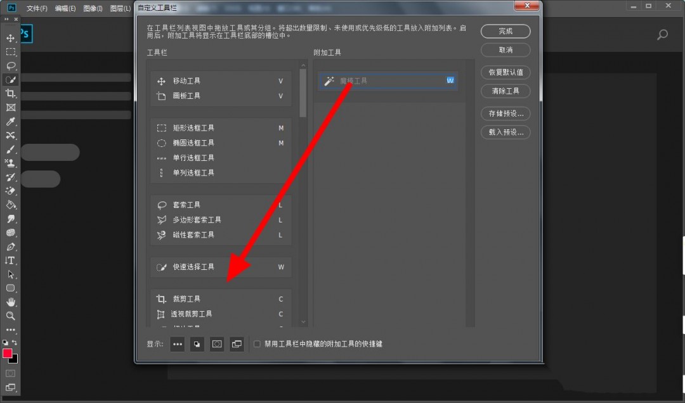This screenshot has width=685, height=403.
Task: Click the screen mode show icon at dialog bottom
Action: point(237,344)
